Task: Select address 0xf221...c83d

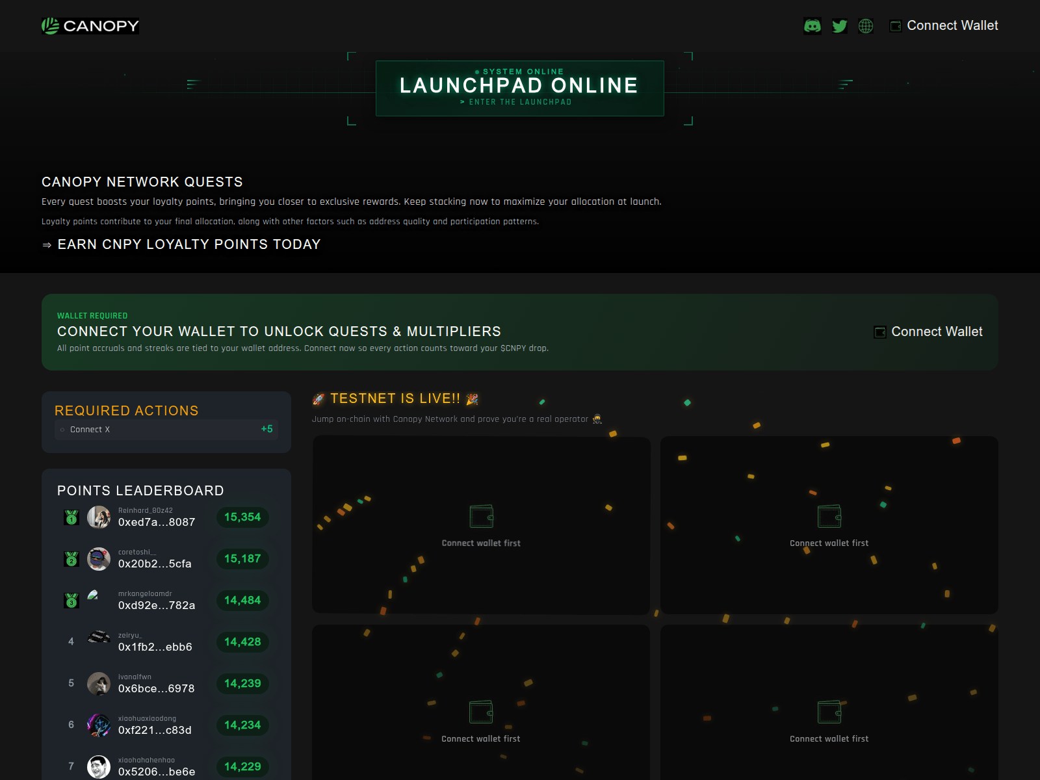Action: click(x=155, y=730)
